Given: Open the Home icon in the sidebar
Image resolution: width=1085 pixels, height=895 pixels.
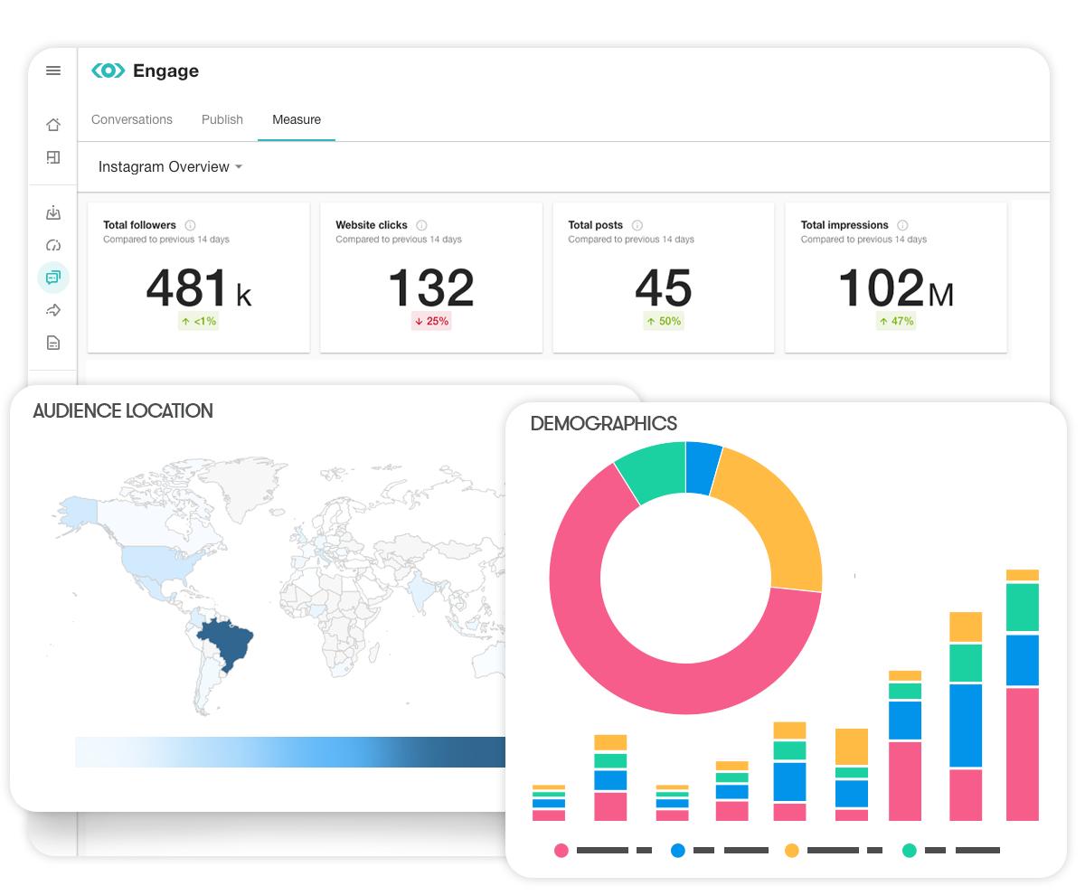Looking at the screenshot, I should [x=52, y=125].
